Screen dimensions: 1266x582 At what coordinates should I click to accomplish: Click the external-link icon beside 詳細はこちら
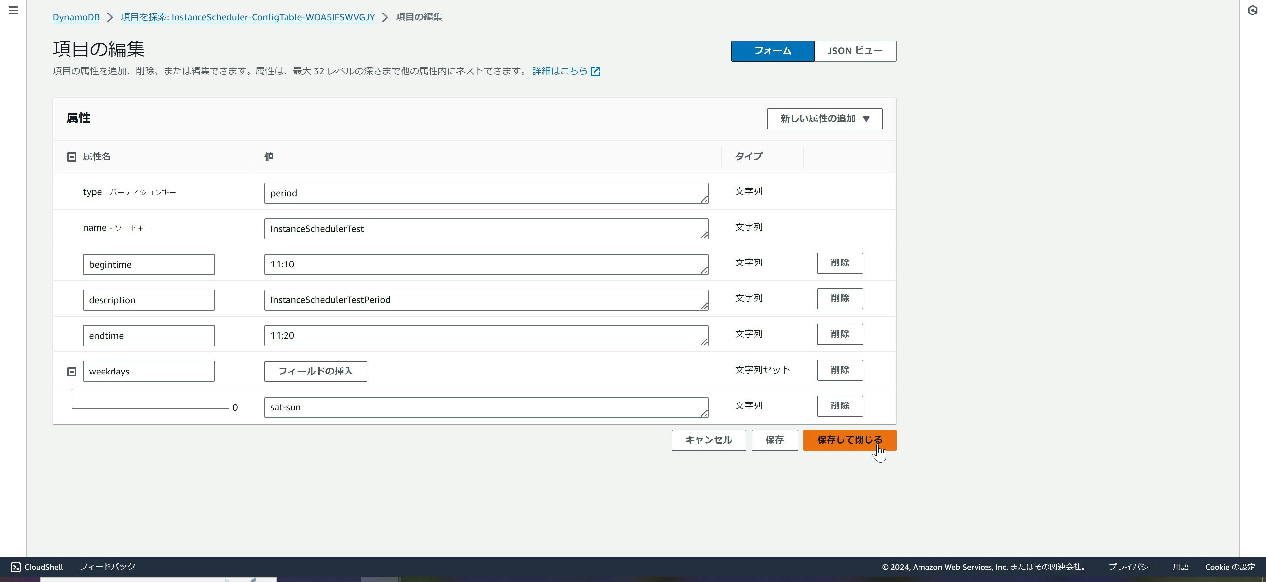point(595,72)
